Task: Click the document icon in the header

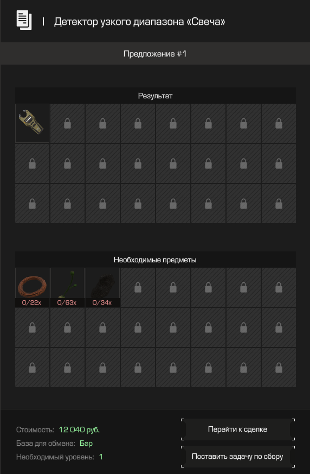Action: (x=24, y=20)
